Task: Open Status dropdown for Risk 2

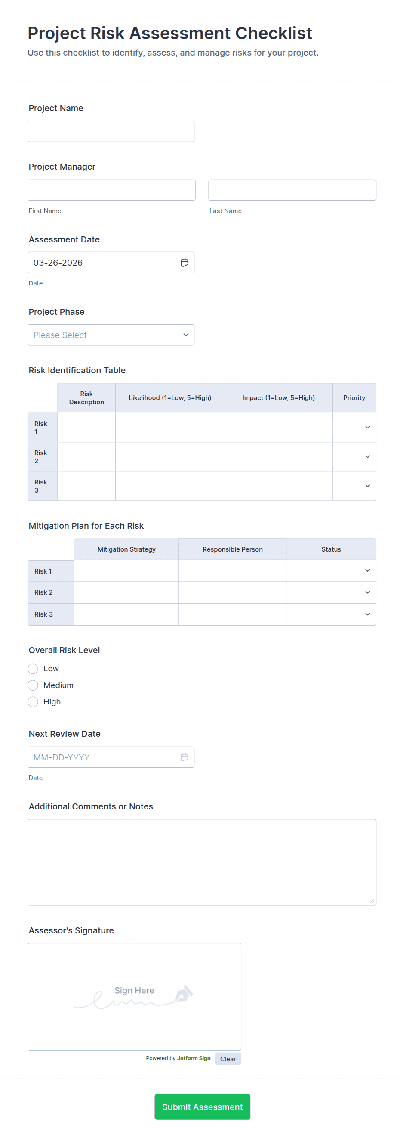Action: (331, 592)
